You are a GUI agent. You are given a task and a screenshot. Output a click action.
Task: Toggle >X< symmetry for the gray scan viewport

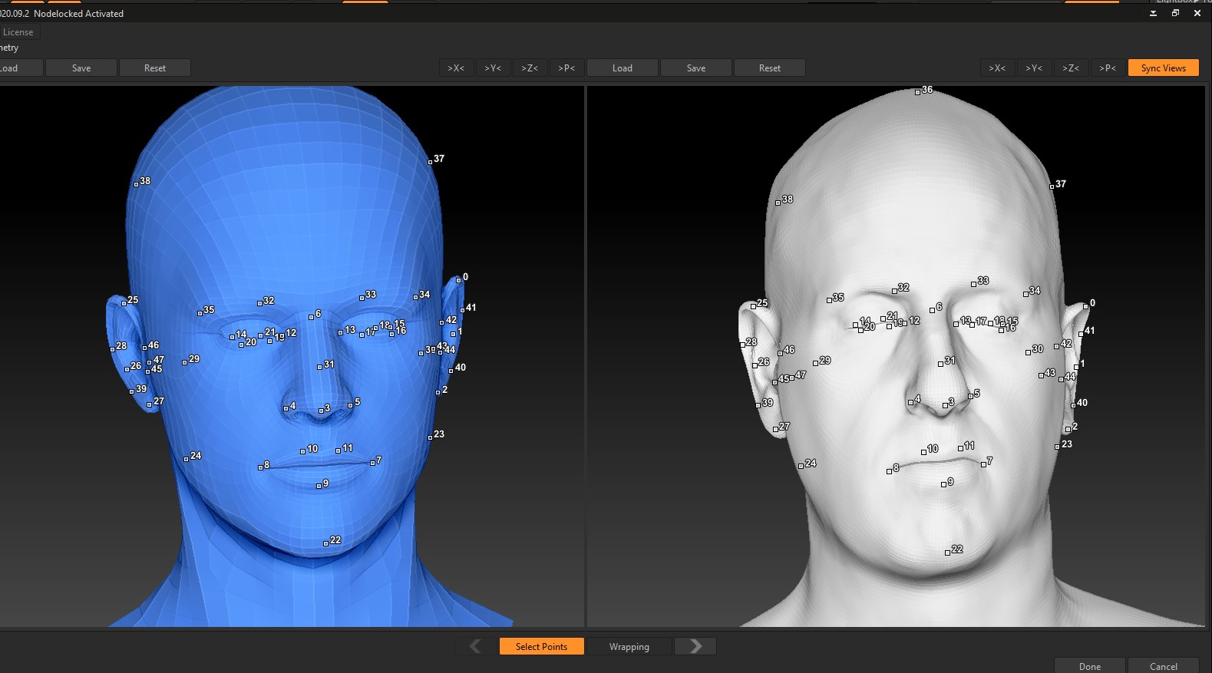click(x=997, y=68)
